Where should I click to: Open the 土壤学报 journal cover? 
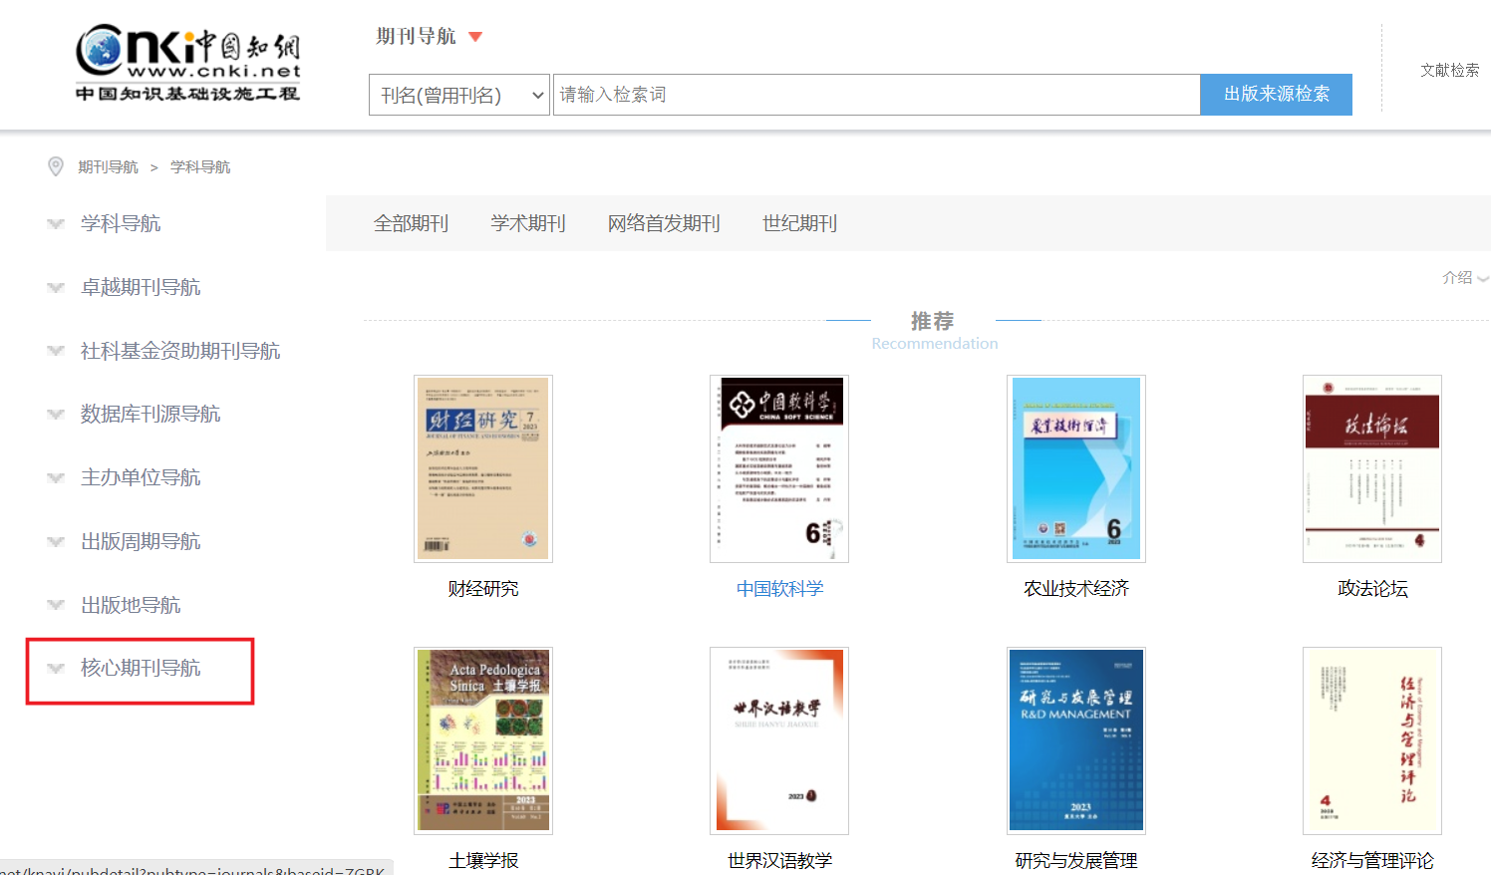click(483, 740)
